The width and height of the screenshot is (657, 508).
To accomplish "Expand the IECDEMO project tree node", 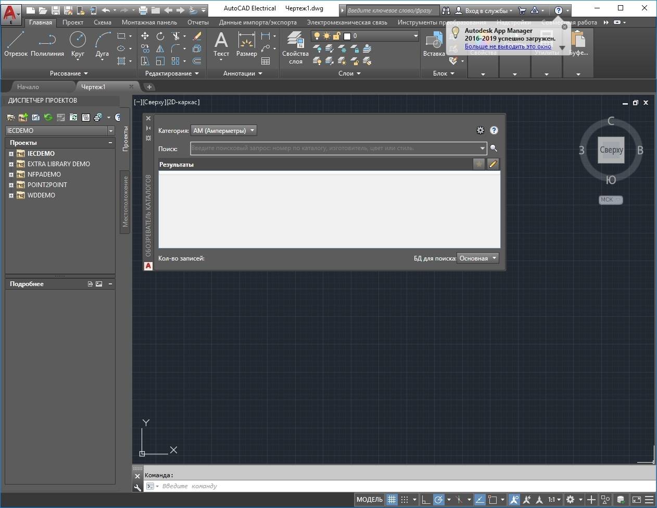I will click(x=11, y=154).
